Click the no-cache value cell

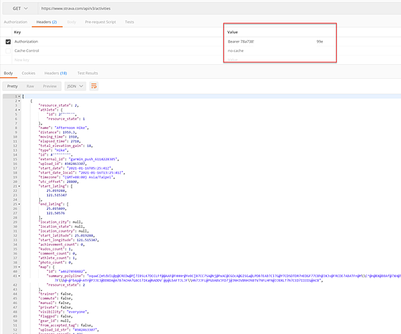(235, 51)
